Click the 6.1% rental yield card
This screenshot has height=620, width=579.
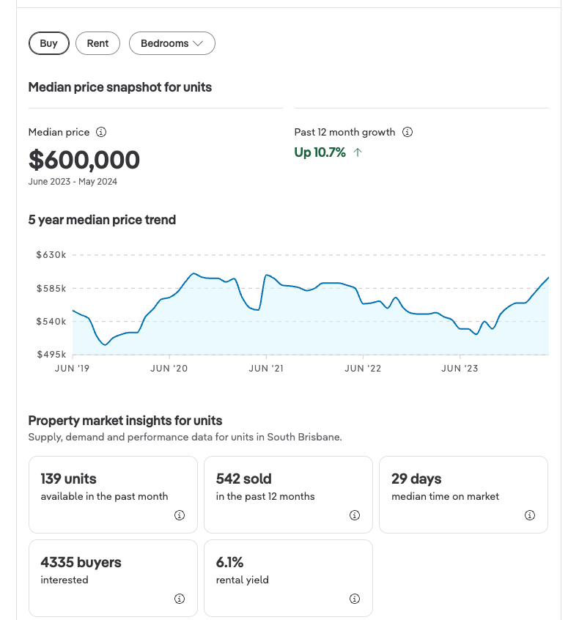[x=288, y=577]
